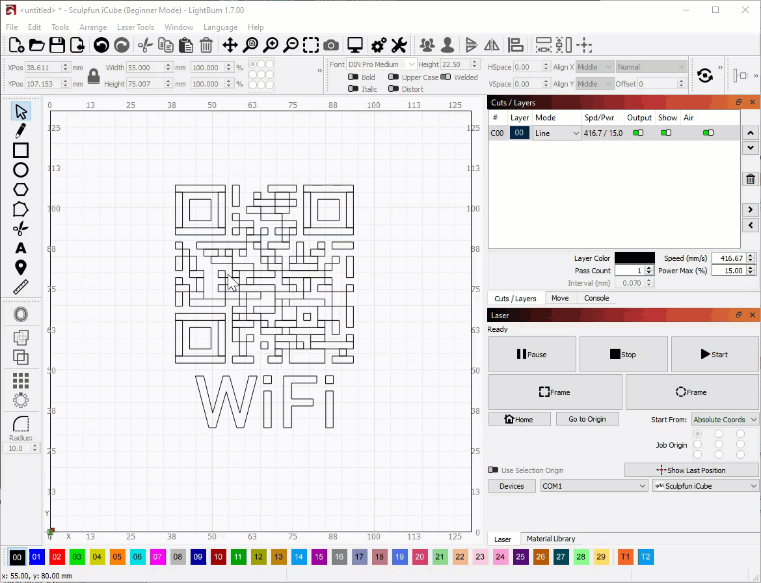Open the layer Mode dropdown
The width and height of the screenshot is (761, 583).
tap(557, 133)
